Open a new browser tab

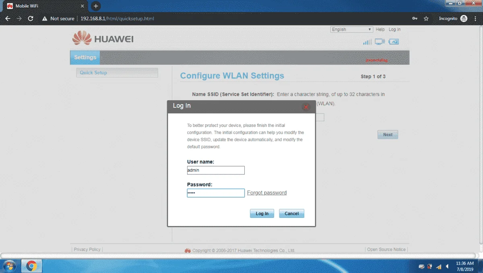[95, 6]
